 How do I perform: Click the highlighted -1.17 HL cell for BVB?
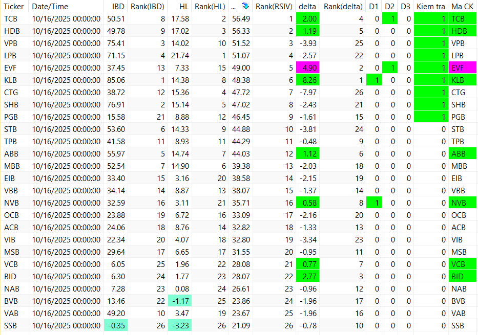[x=180, y=301]
